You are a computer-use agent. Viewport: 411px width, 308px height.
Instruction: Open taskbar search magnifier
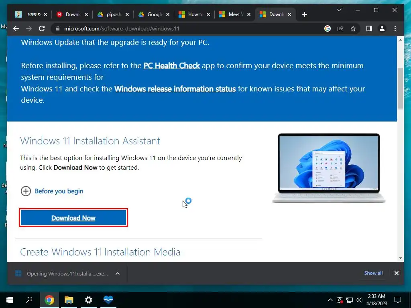point(29,300)
